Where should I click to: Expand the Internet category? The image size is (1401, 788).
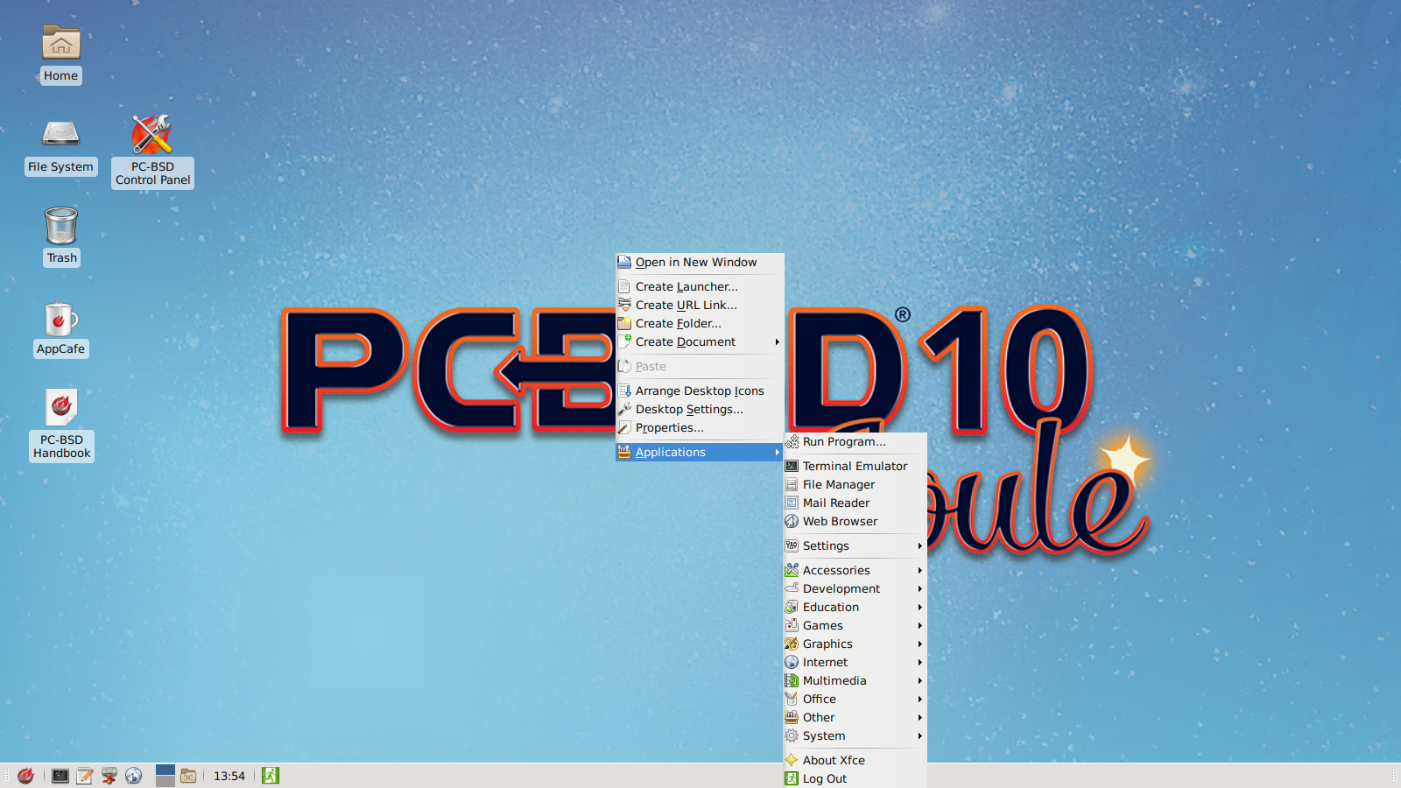click(x=855, y=662)
